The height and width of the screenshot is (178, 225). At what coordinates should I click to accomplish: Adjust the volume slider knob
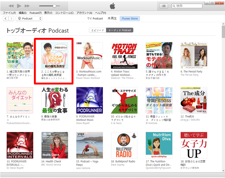(x=54, y=6)
